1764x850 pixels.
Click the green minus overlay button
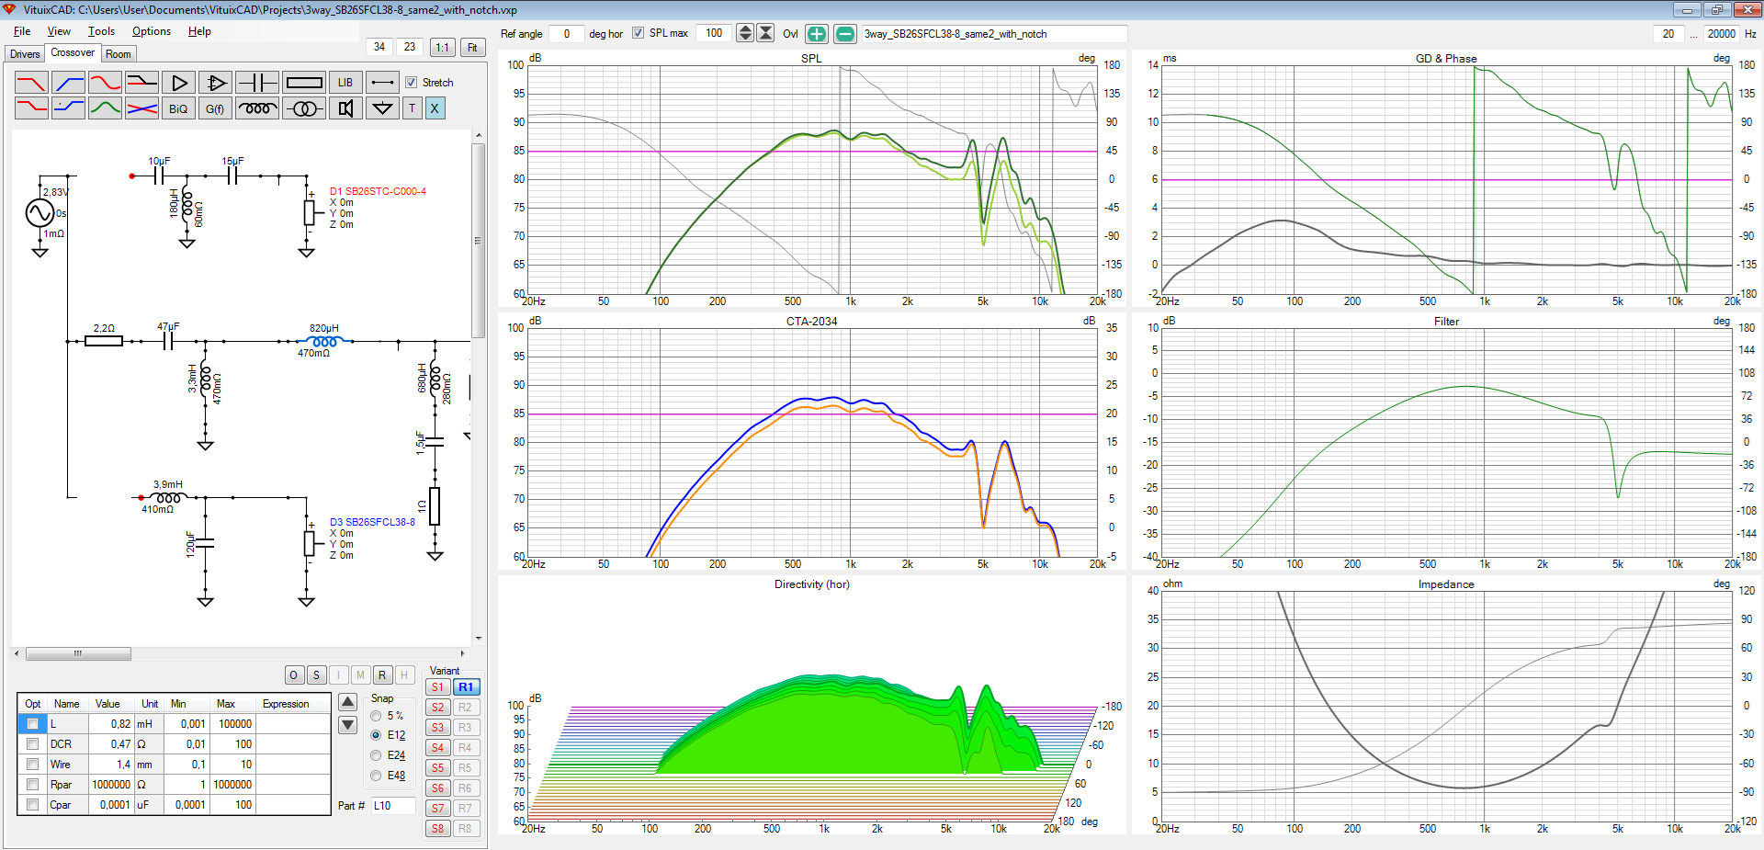tap(845, 34)
